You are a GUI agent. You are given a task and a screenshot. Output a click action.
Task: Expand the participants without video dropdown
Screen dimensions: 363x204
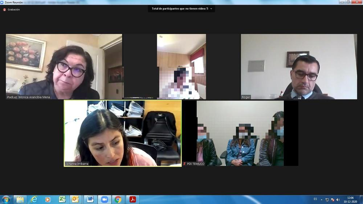point(211,8)
